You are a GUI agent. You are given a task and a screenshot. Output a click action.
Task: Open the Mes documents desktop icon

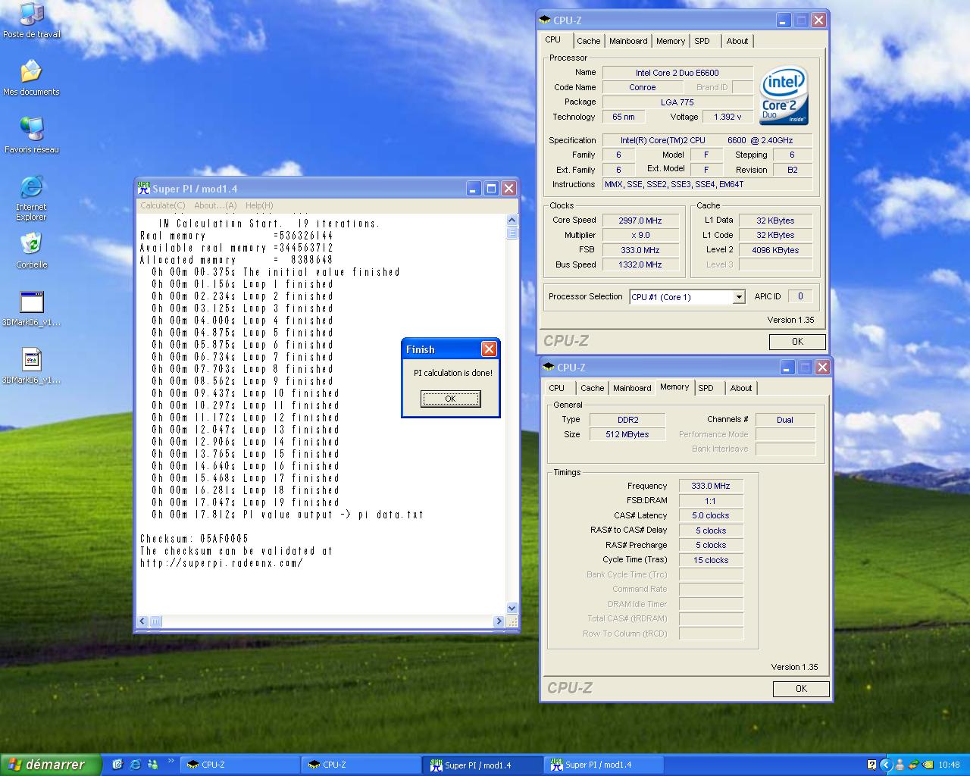31,78
